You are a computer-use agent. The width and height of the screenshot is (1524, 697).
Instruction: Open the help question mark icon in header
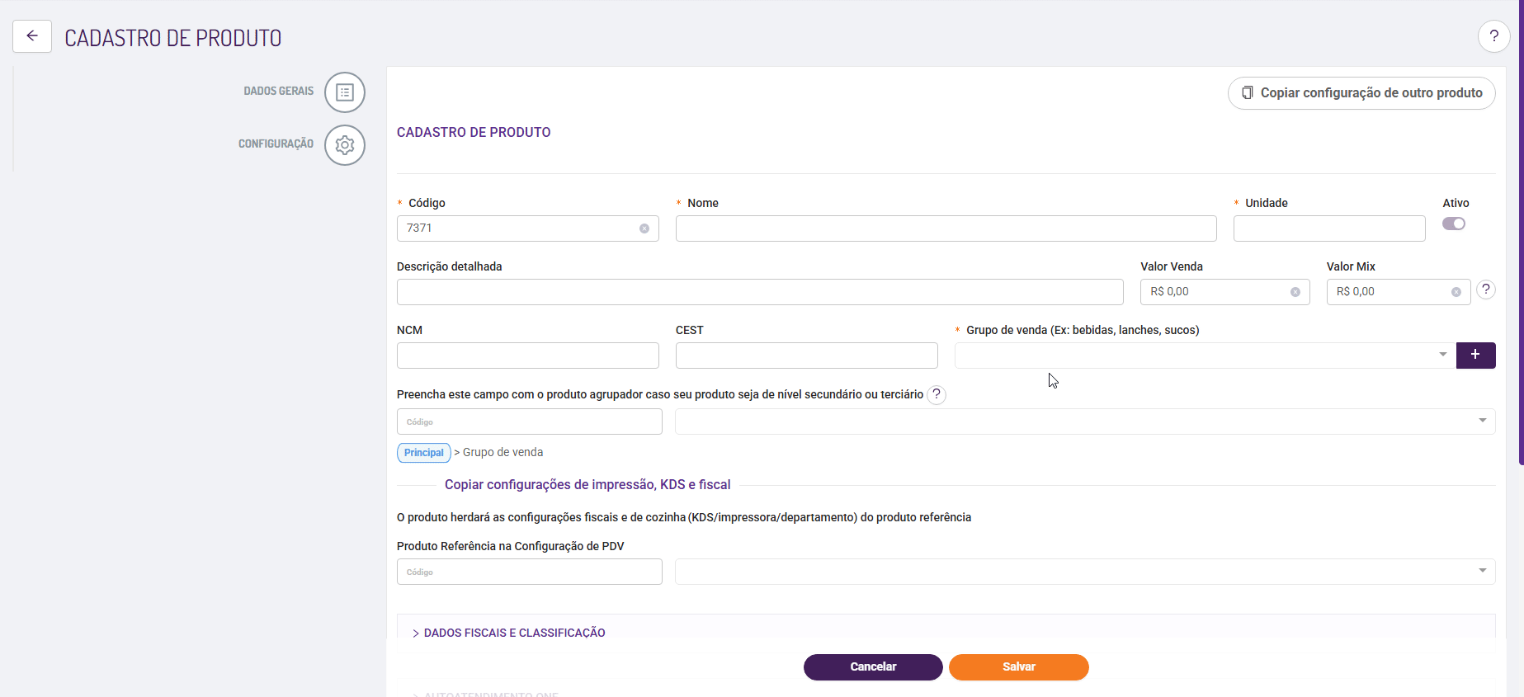1493,36
